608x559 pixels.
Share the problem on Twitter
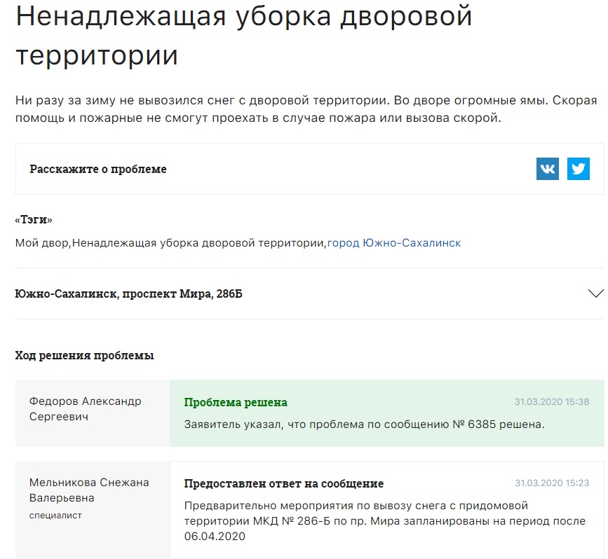[578, 169]
